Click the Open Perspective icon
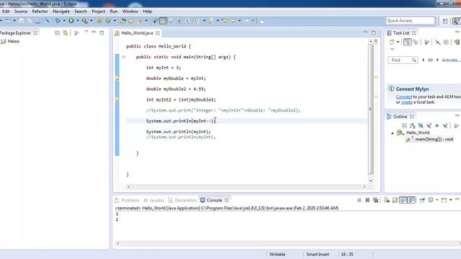Image resolution: width=461 pixels, height=259 pixels. 445,21
